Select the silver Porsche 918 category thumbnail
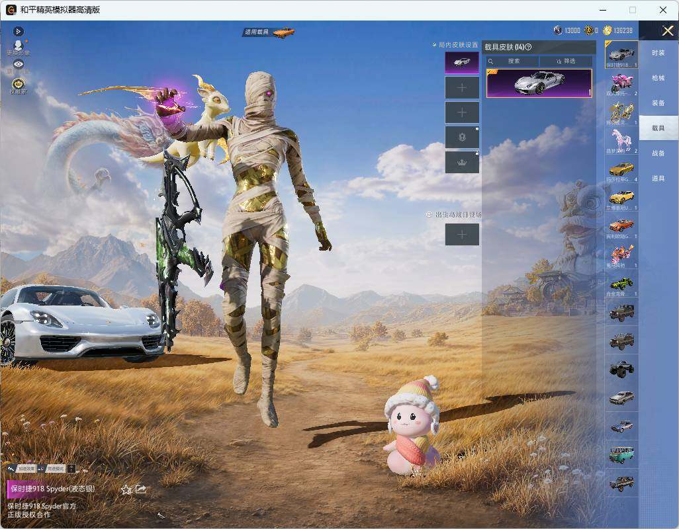This screenshot has width=679, height=529. tap(621, 54)
